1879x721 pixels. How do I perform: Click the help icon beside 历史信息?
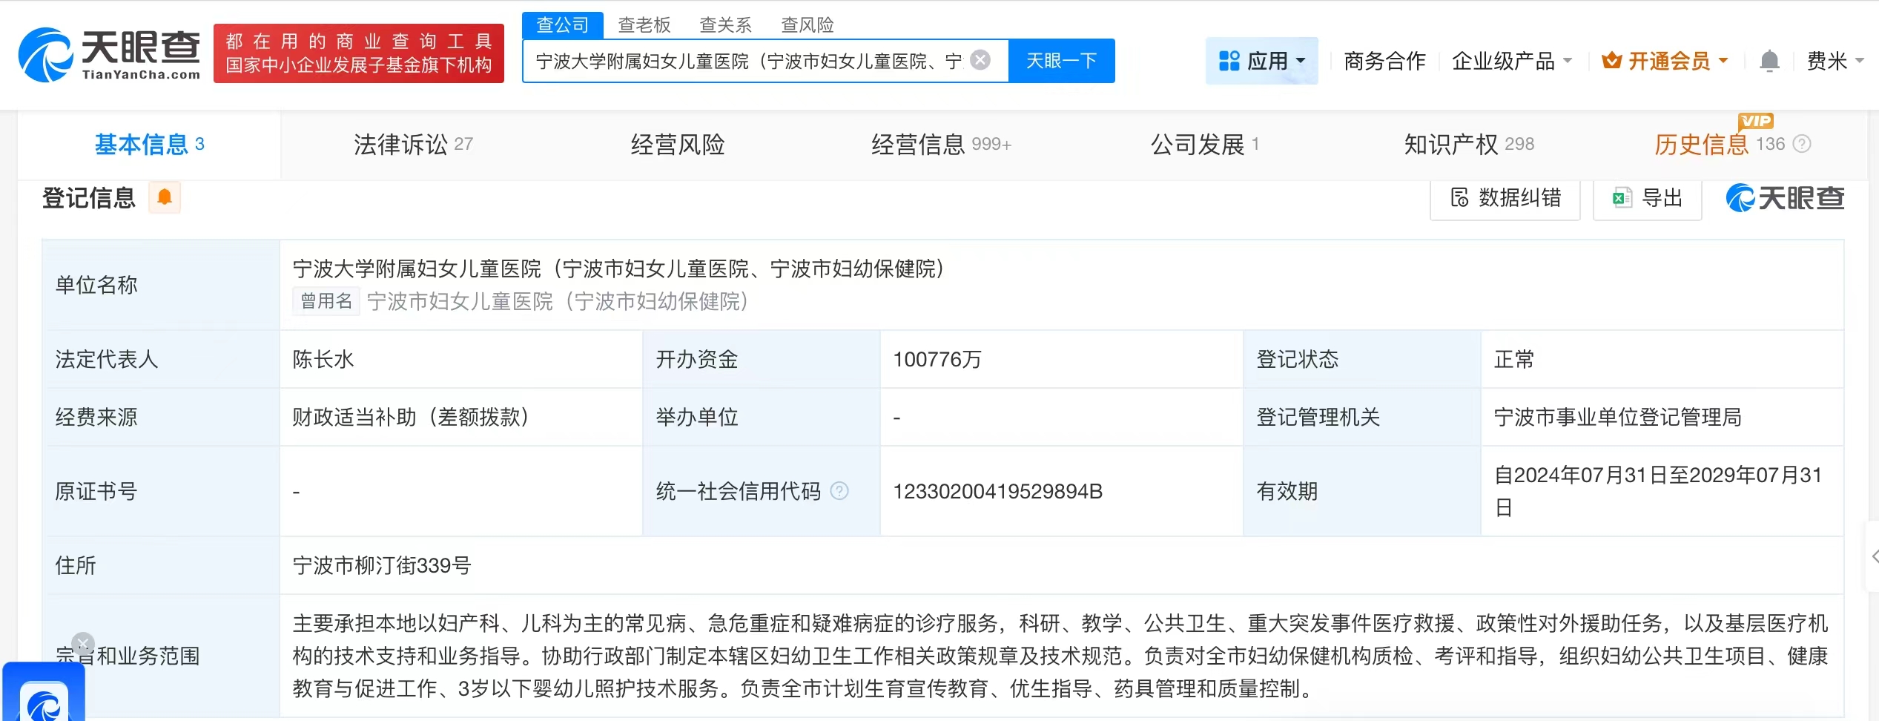(x=1802, y=144)
